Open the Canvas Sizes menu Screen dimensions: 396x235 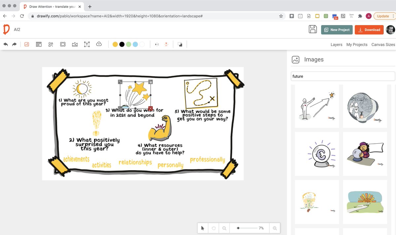click(x=383, y=44)
